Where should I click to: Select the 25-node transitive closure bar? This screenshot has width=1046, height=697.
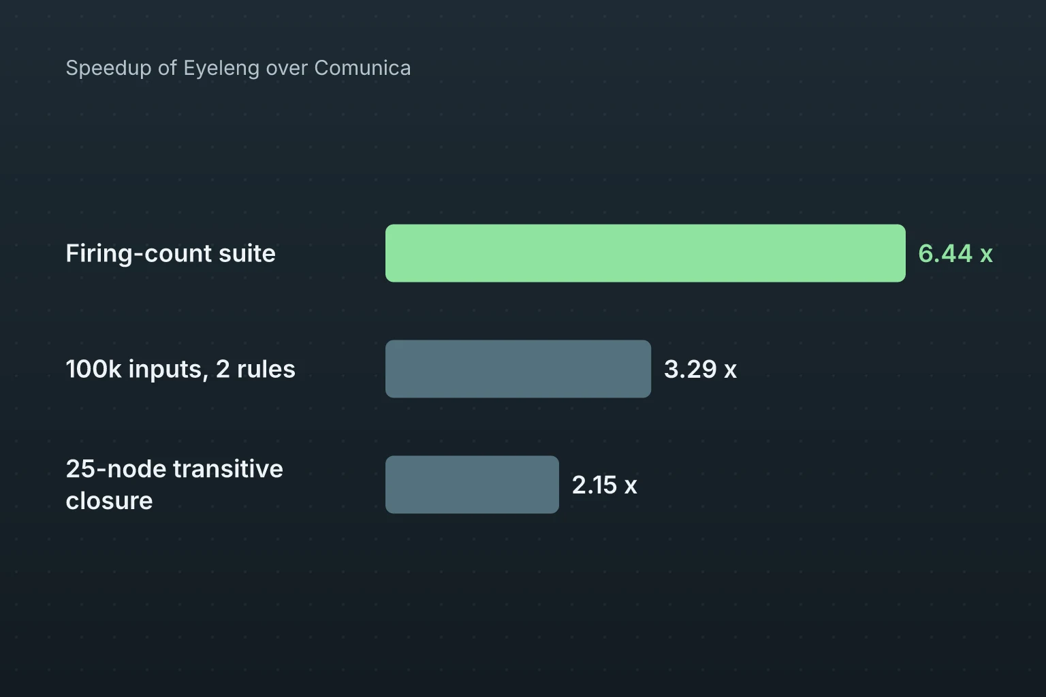click(472, 485)
